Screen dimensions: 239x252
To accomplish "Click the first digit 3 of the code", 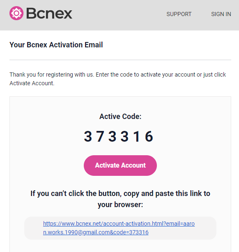I will pyautogui.click(x=88, y=136).
